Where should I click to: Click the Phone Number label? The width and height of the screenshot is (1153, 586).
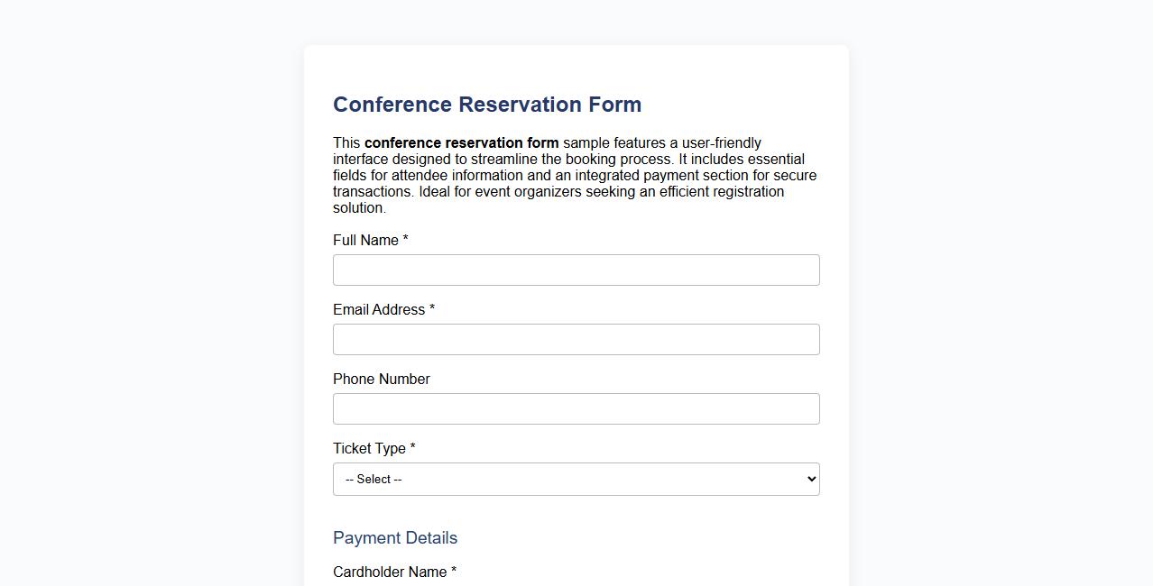381,379
